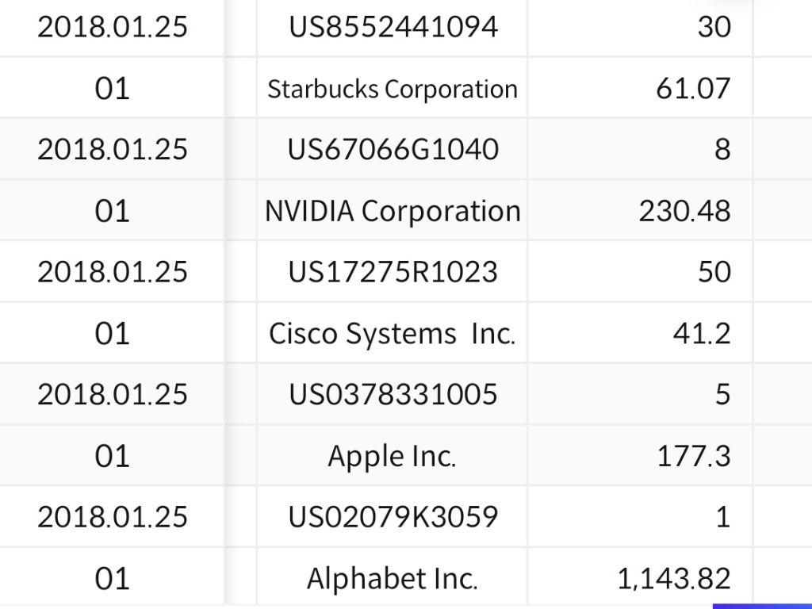Screen dimensions: 812x609
Task: Select the quantity 5 beside US0378331005
Action: pos(722,394)
